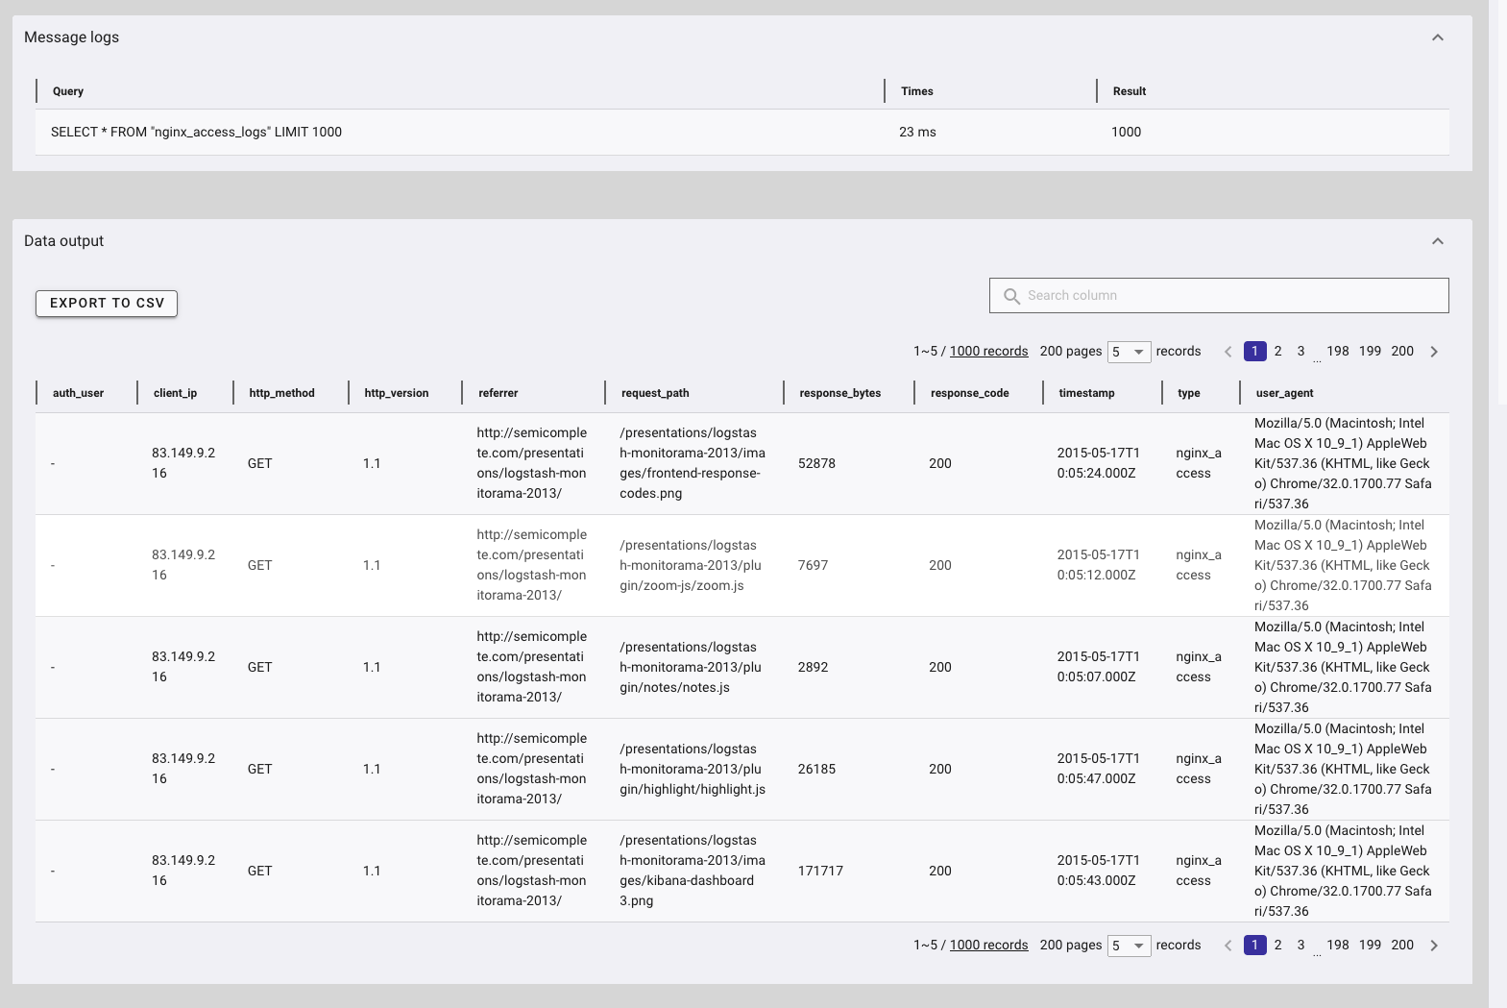Click the client_ip column header
Image resolution: width=1507 pixels, height=1008 pixels.
(175, 393)
